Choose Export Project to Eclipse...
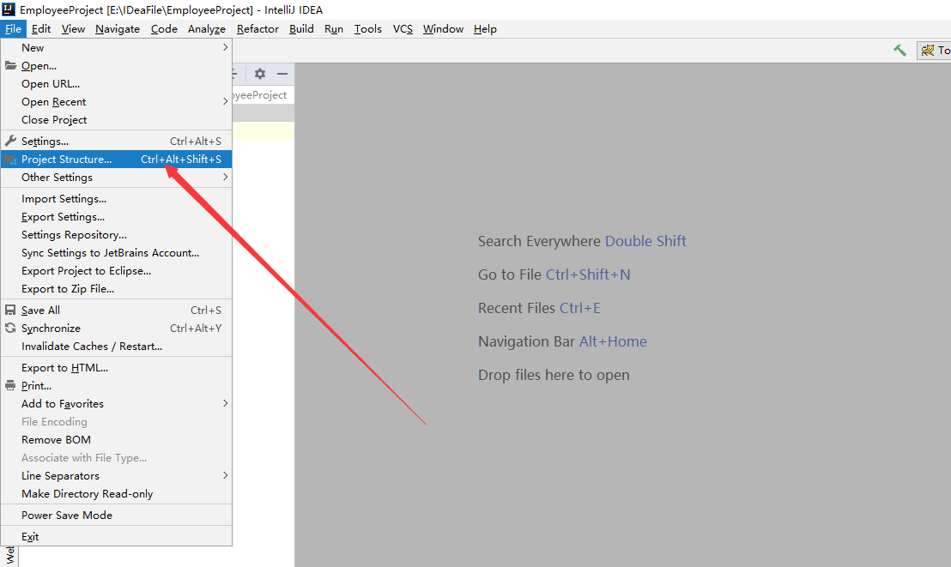This screenshot has height=567, width=951. 117,270
